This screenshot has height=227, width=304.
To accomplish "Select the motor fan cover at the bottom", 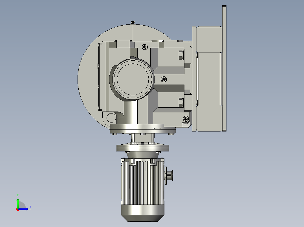I will click(143, 213).
